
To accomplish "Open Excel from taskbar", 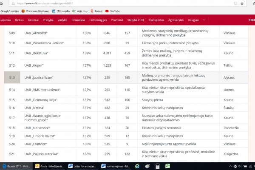I will click(x=167, y=166).
